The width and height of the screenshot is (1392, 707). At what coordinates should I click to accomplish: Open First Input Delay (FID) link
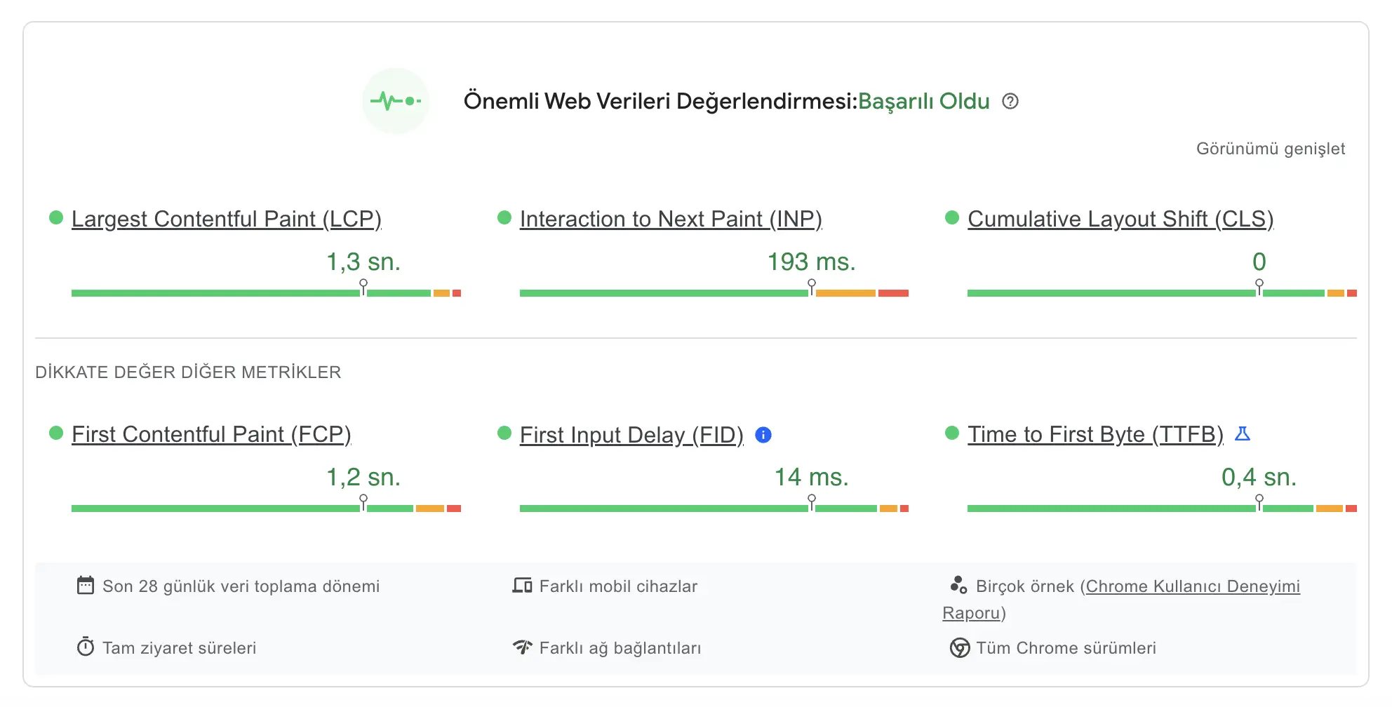[631, 435]
